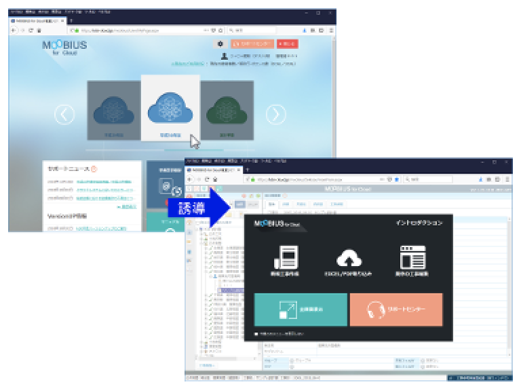Click the search box in rear browser window
Image resolution: width=521 pixels, height=391 pixels.
click(252, 31)
